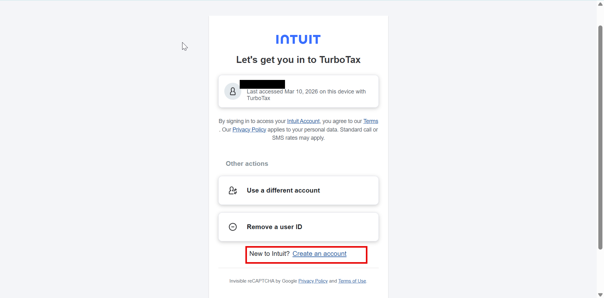This screenshot has height=298, width=604.
Task: Click the scrollbar up arrow
Action: (600, 4)
